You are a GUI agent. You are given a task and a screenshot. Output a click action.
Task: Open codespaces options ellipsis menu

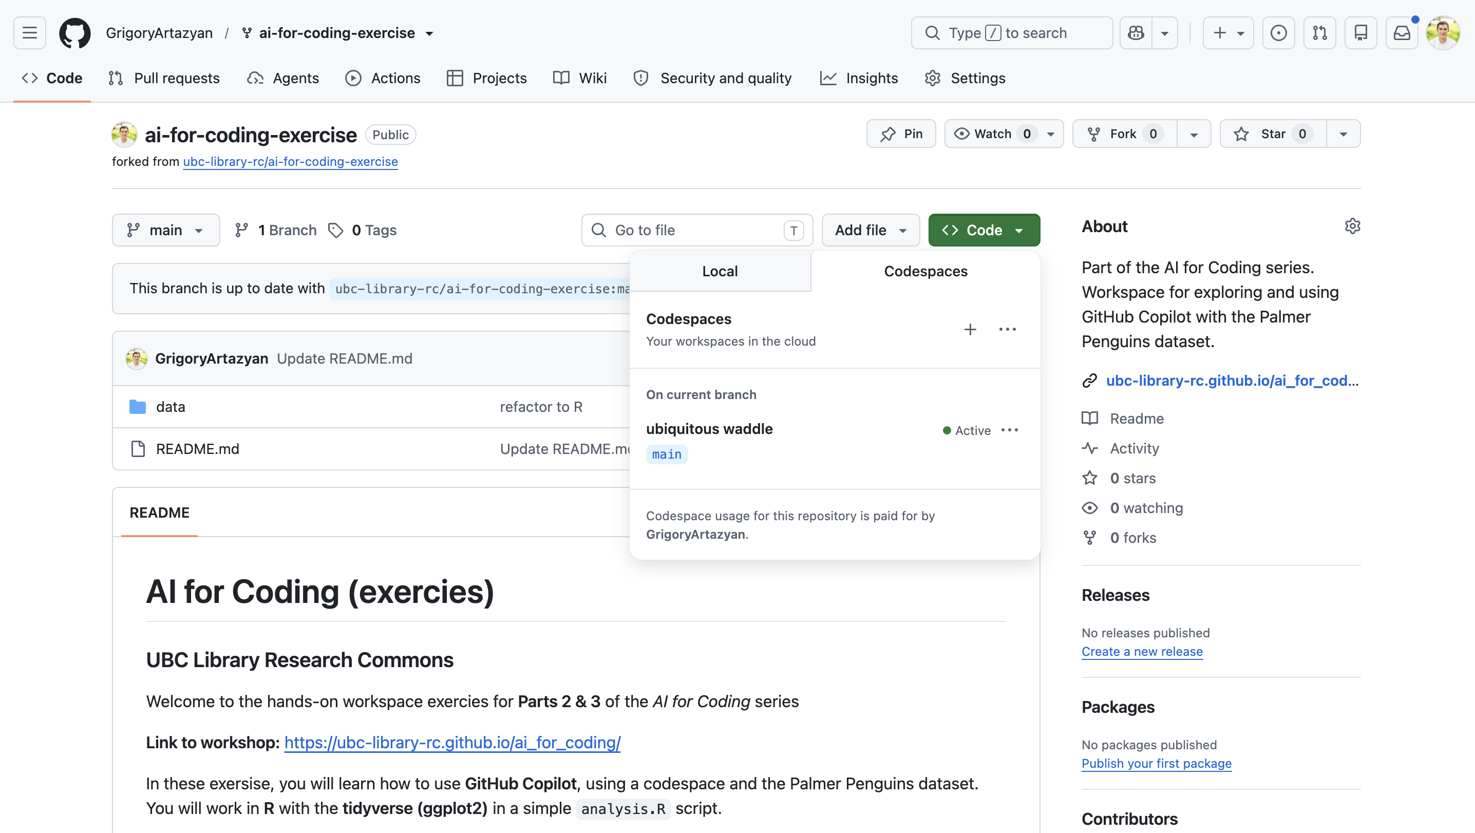click(1007, 329)
